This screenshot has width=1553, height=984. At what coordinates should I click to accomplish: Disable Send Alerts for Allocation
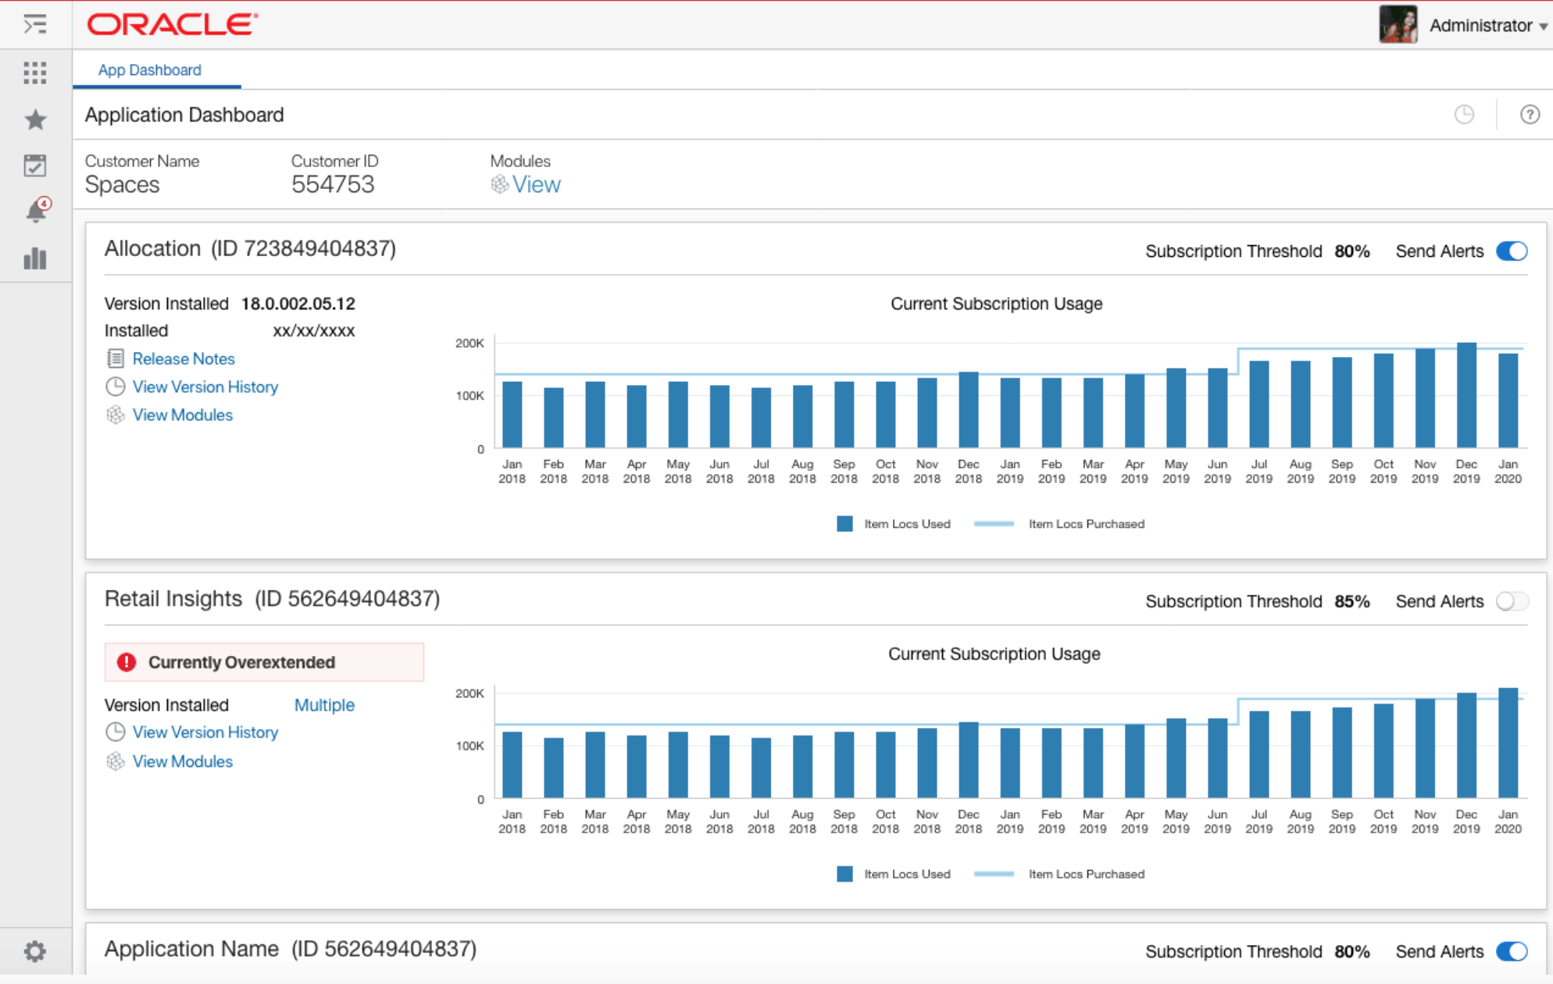[x=1512, y=251]
